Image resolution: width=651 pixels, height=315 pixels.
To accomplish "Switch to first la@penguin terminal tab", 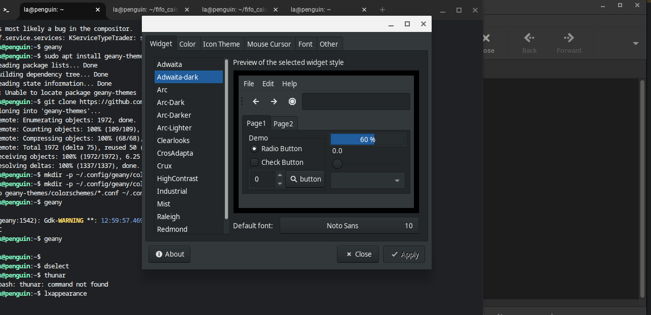I will (x=62, y=9).
